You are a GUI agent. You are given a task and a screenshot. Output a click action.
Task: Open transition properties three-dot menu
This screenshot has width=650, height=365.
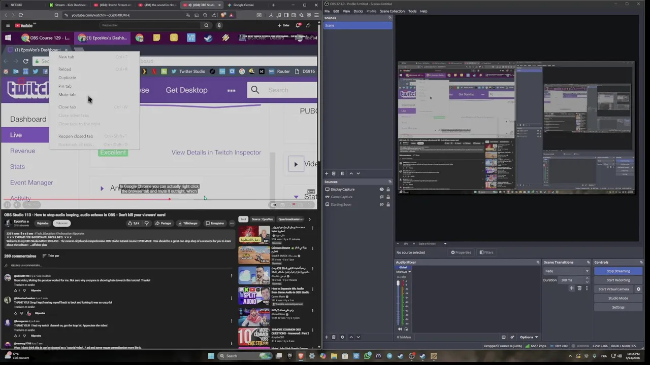[x=587, y=288]
